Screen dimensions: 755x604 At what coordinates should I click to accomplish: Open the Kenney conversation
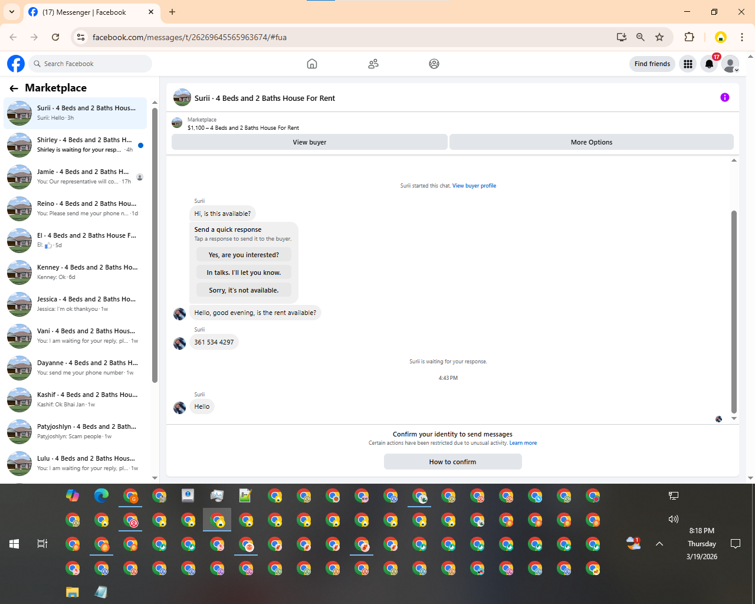[75, 273]
